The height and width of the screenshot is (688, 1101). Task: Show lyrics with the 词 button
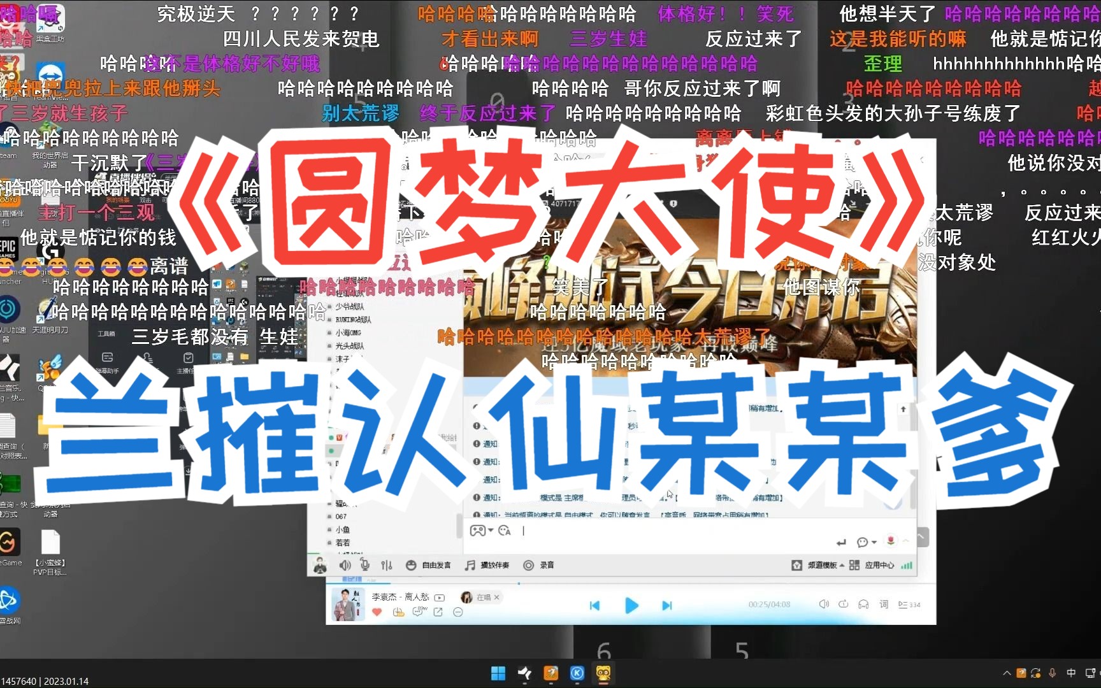coord(884,604)
